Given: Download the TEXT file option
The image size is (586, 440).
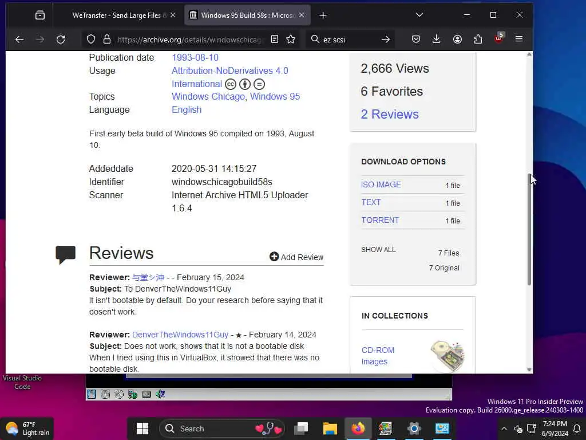Looking at the screenshot, I should 371,202.
